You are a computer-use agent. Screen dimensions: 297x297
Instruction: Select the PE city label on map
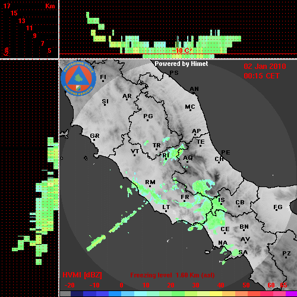pos(226,152)
